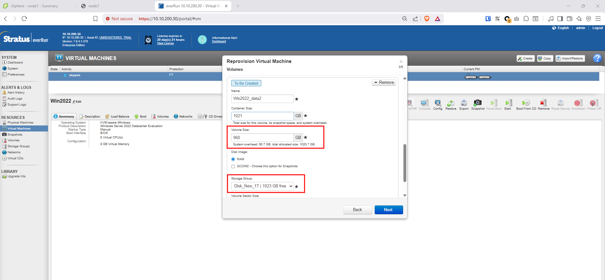Select QCOW2 disk image option

click(x=233, y=166)
